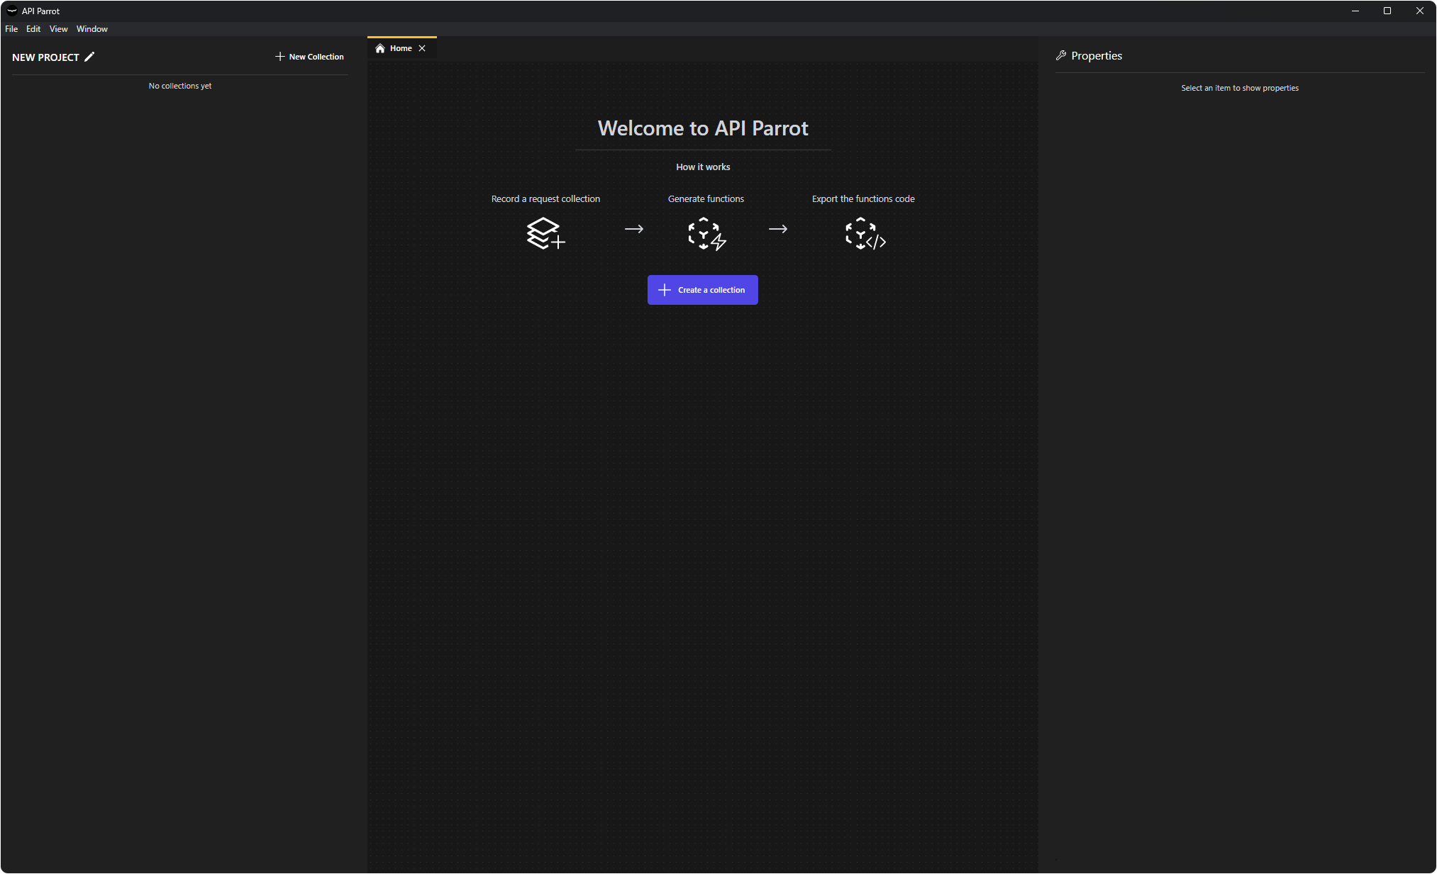Click 'Select an item to show properties' text
The width and height of the screenshot is (1437, 874).
(1240, 88)
